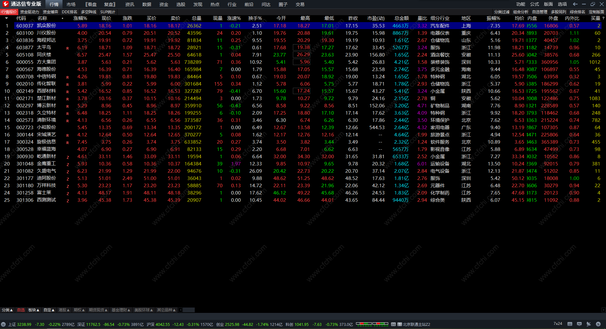Click the 组合分析 button

point(521,12)
